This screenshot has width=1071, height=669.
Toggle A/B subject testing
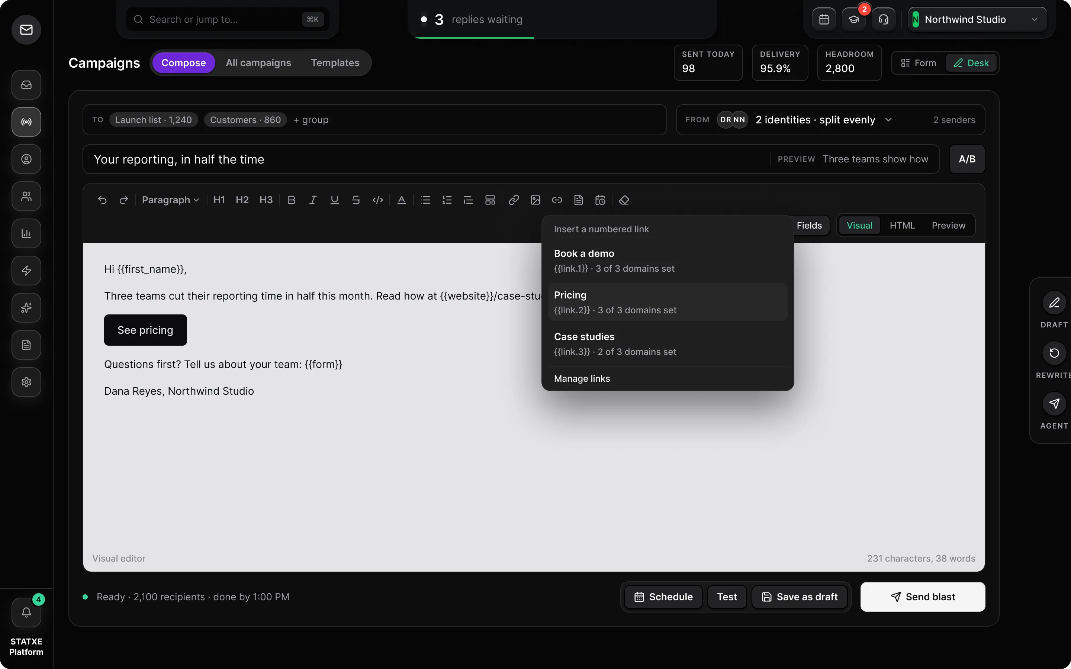coord(967,159)
